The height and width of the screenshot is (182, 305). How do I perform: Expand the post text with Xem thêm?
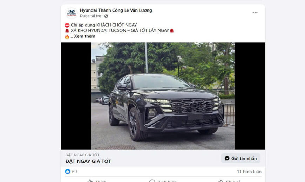click(x=84, y=36)
